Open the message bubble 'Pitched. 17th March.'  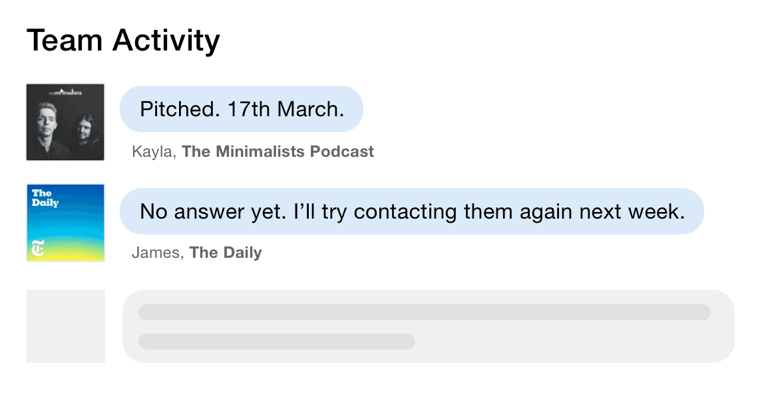coord(241,108)
